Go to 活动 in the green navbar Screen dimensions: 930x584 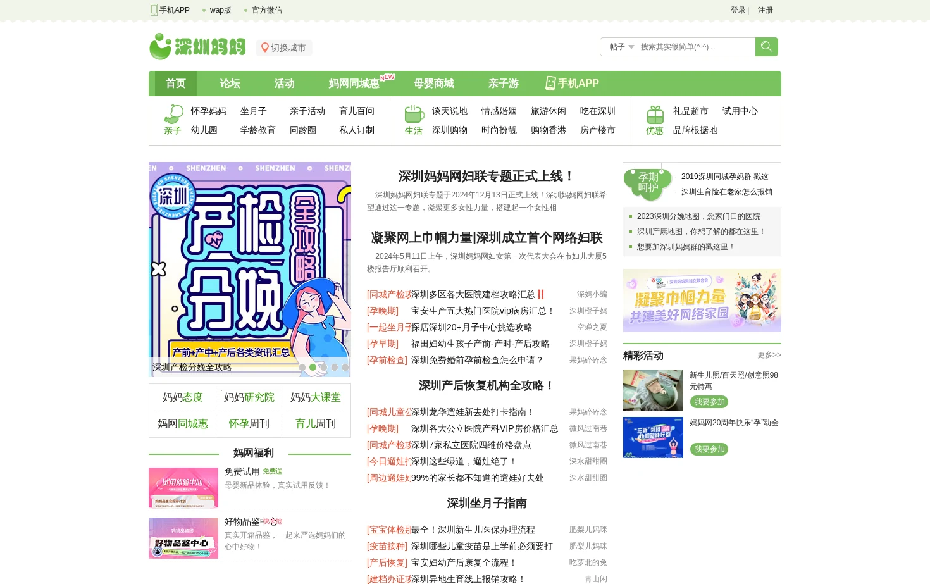284,84
